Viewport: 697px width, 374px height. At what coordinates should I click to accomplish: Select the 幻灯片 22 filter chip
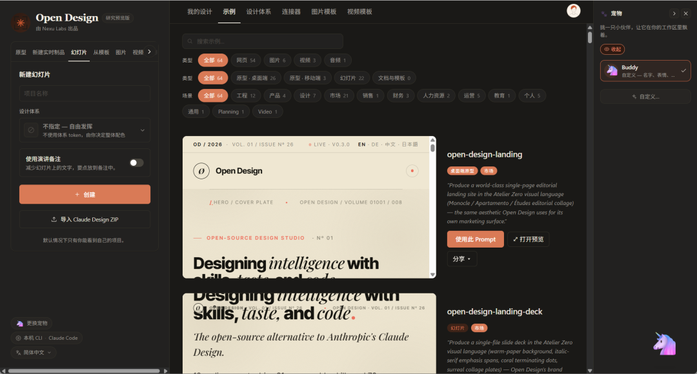pyautogui.click(x=352, y=78)
